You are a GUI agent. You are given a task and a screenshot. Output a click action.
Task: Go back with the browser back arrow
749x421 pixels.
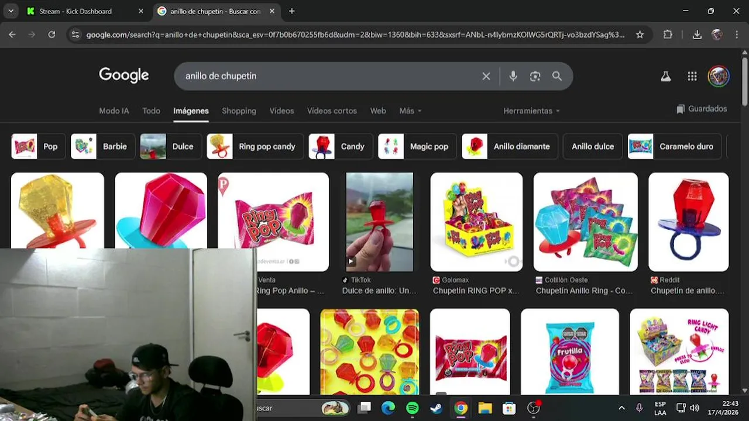click(12, 34)
